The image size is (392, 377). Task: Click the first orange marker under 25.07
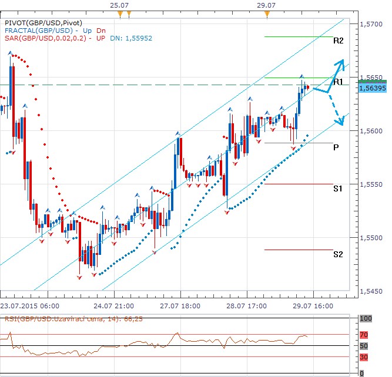pos(120,13)
